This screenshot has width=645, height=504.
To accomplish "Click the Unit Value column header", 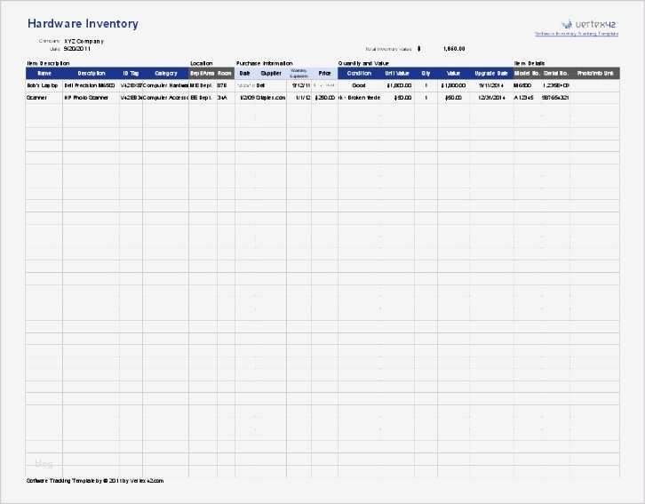I will 397,73.
